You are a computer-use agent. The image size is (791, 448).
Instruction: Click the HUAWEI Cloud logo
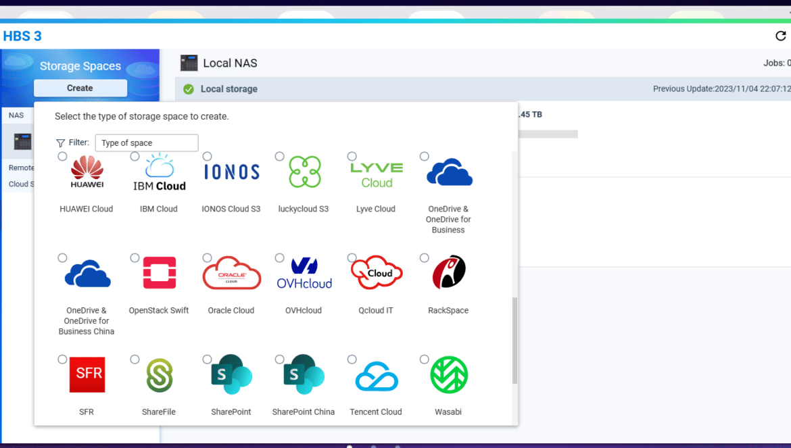coord(87,172)
